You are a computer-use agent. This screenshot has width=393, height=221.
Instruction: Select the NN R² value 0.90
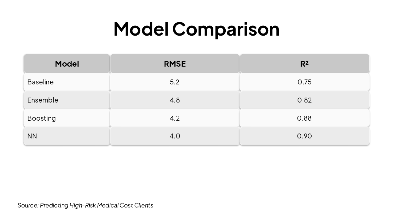point(304,136)
